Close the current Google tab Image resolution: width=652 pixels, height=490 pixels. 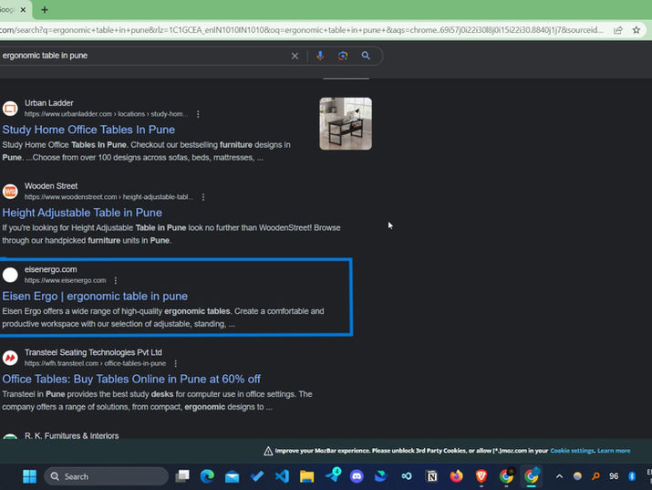pos(24,9)
